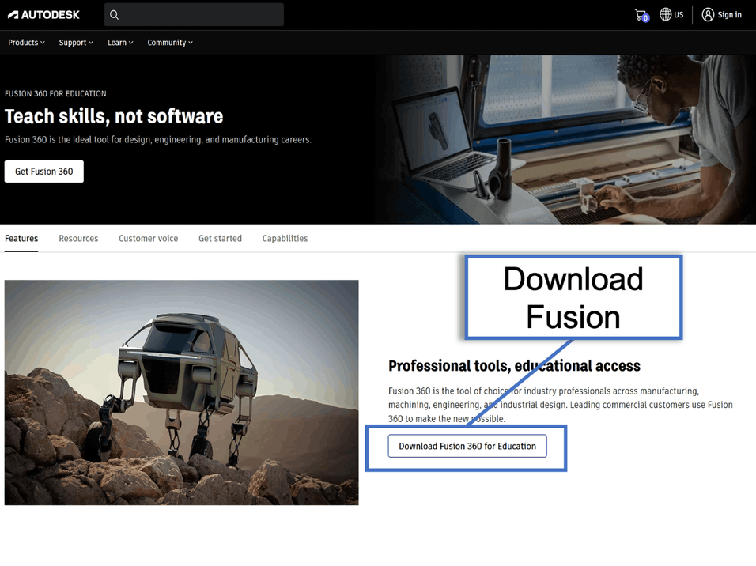
Task: Expand the Products menu
Action: pos(26,43)
